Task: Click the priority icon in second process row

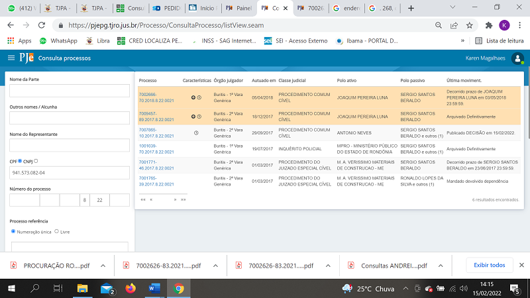Action: (193, 116)
